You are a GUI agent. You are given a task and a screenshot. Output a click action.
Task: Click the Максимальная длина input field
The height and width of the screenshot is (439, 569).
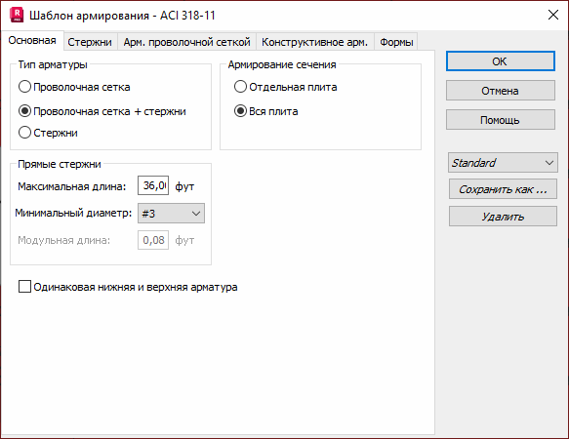coord(153,185)
